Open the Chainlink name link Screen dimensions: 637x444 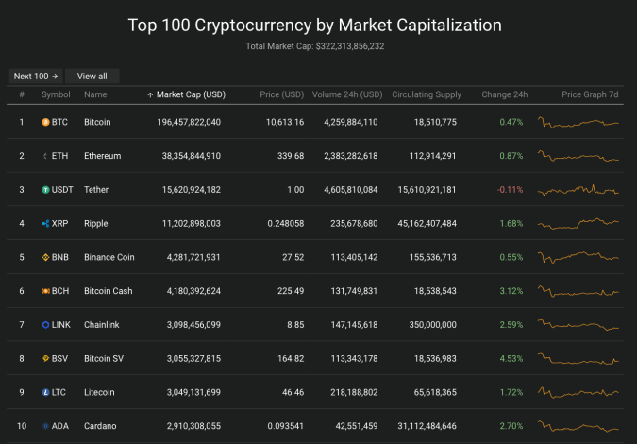point(102,324)
